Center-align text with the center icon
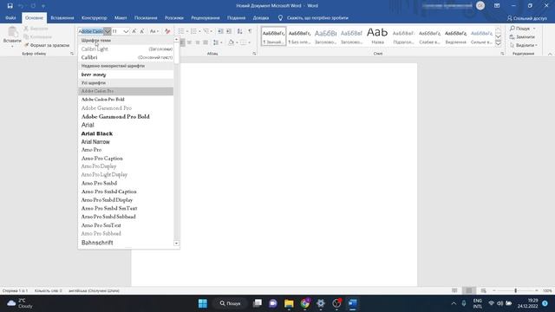 coord(190,42)
